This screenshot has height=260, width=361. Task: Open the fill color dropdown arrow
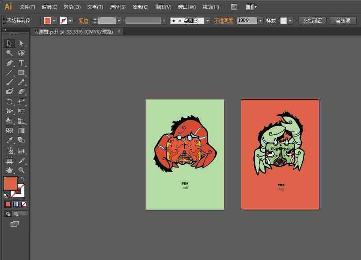tap(54, 21)
